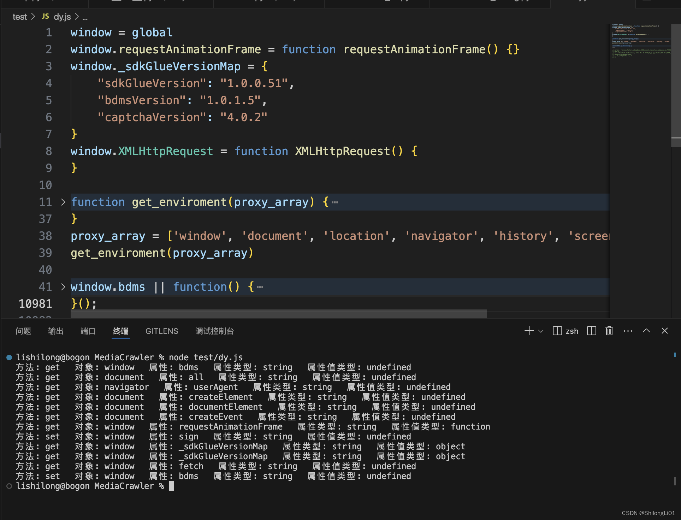Viewport: 681px width, 520px height.
Task: Expand folded get_enviroment function at line 11
Action: 63,202
